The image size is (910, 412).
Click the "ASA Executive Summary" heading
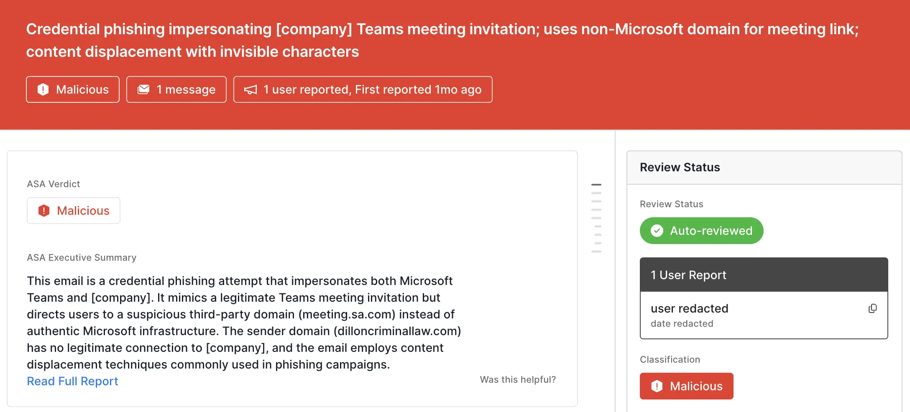82,257
